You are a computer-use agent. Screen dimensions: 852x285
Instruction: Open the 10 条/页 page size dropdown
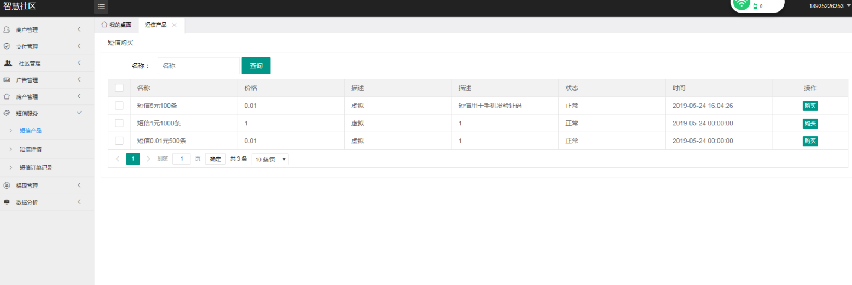(270, 159)
